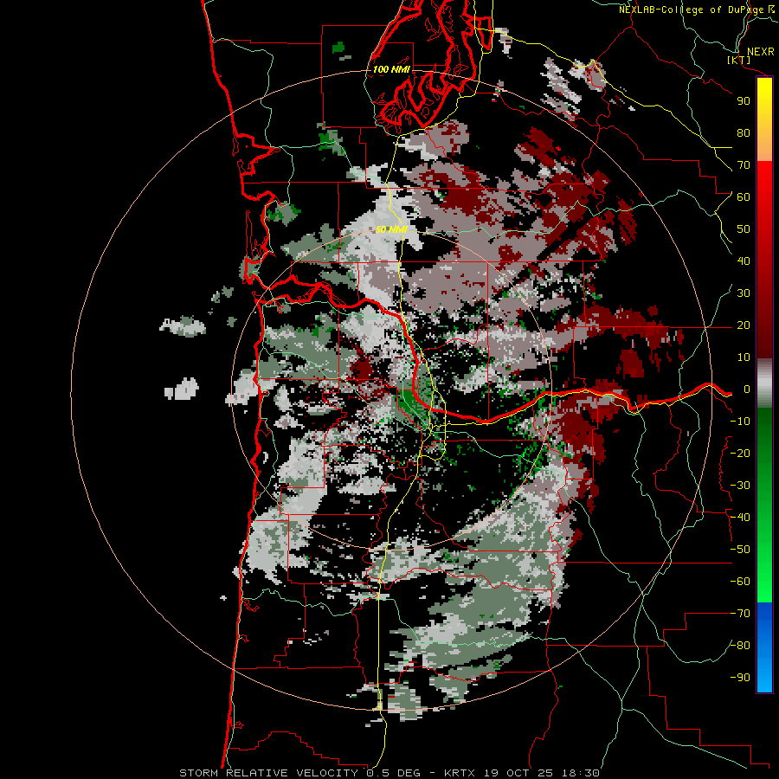The image size is (779, 779).
Task: Click the NEXR label above the color scale
Action: click(x=761, y=52)
